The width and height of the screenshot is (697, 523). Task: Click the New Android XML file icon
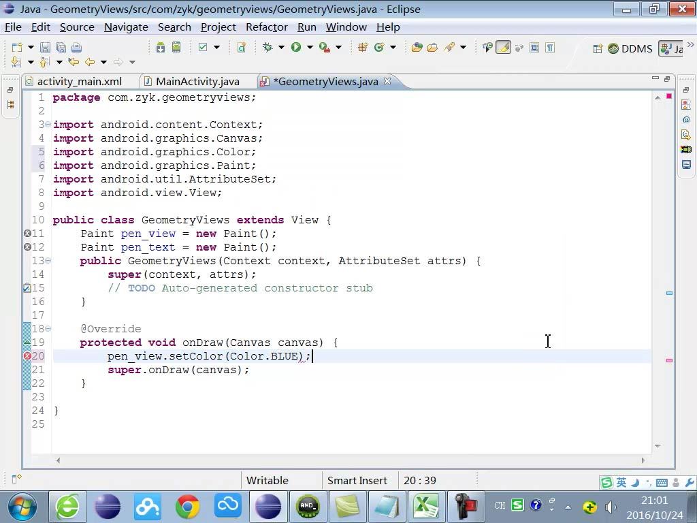242,47
